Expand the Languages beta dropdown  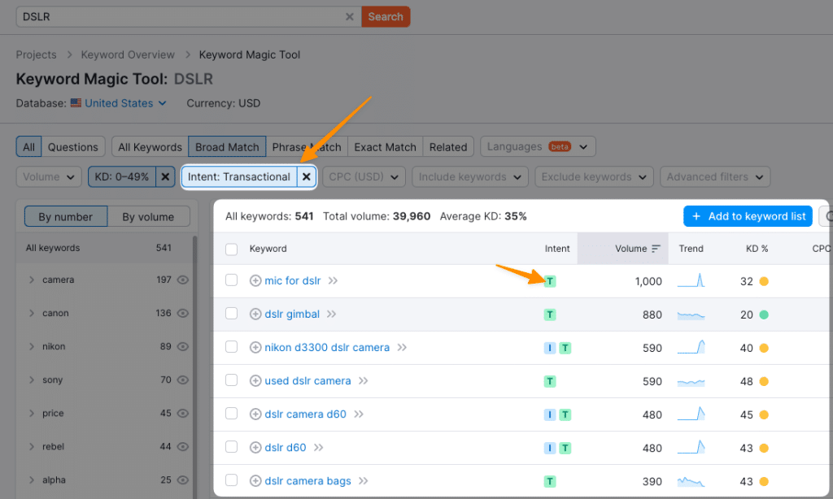coord(538,146)
